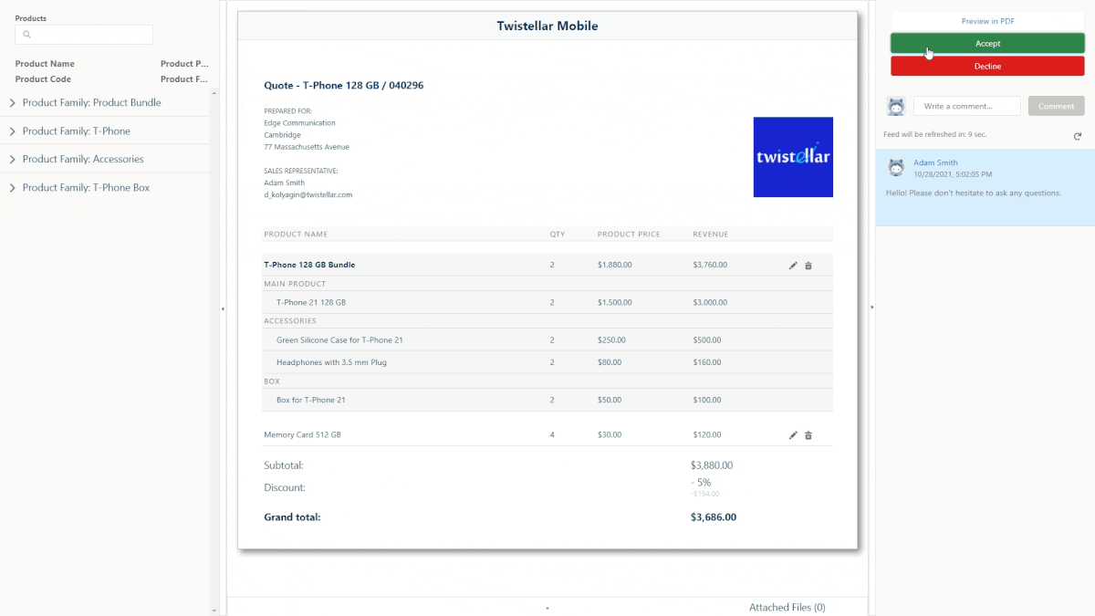Expand Product Family: T-Phone Box

tap(13, 188)
